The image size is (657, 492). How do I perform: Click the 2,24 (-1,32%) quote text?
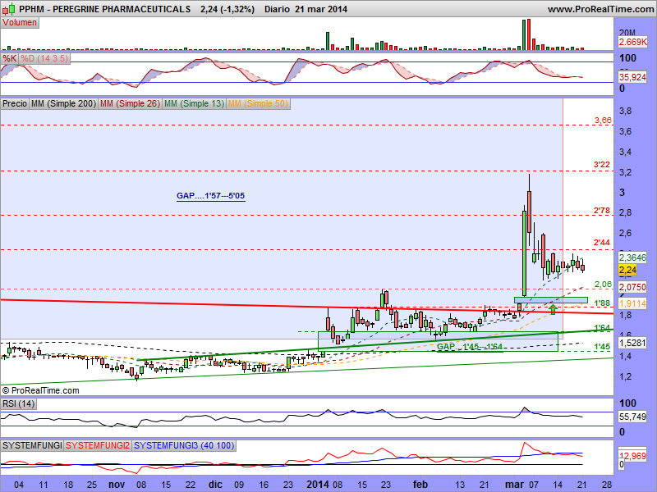(x=227, y=9)
